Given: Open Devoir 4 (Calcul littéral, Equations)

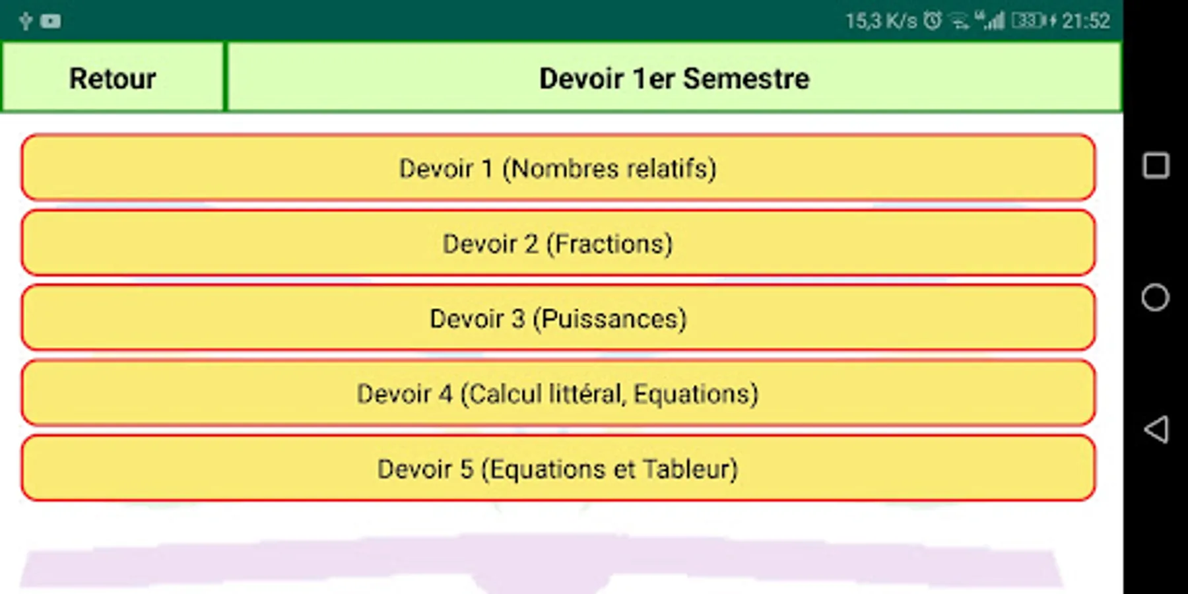Looking at the screenshot, I should pyautogui.click(x=558, y=393).
